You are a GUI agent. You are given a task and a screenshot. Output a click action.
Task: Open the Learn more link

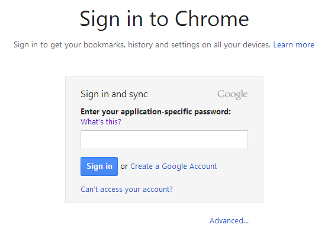294,44
